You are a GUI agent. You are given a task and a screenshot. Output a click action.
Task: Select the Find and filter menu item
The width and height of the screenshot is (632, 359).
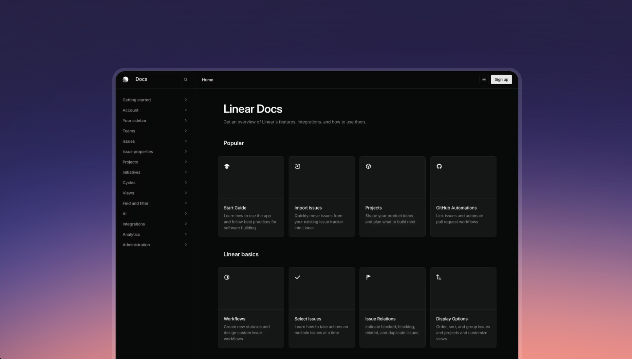coord(135,203)
